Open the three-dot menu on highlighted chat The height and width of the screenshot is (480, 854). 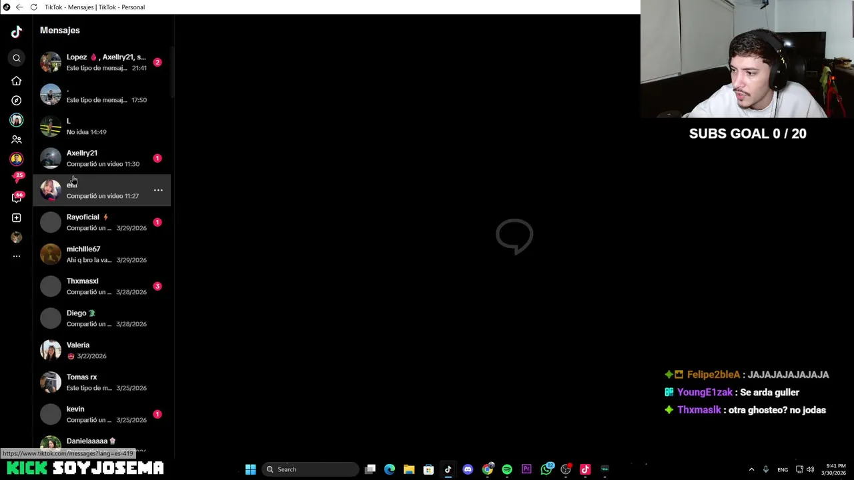point(158,190)
